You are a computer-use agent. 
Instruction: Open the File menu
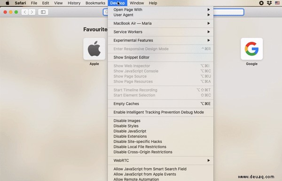click(34, 3)
